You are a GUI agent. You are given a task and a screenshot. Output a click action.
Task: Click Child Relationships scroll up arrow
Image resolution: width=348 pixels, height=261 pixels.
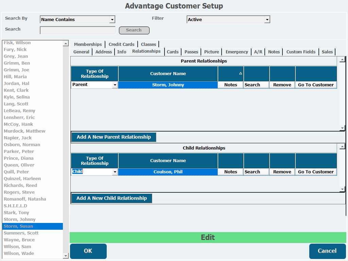point(342,146)
